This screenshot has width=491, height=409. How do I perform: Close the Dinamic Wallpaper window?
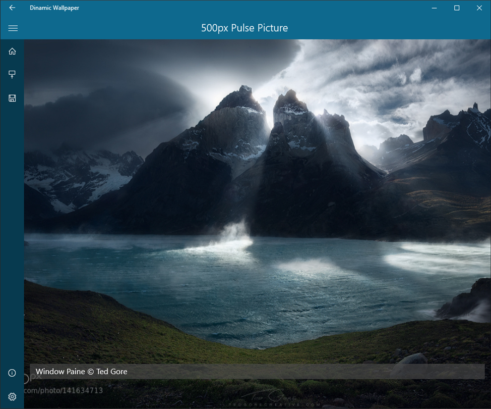click(479, 8)
